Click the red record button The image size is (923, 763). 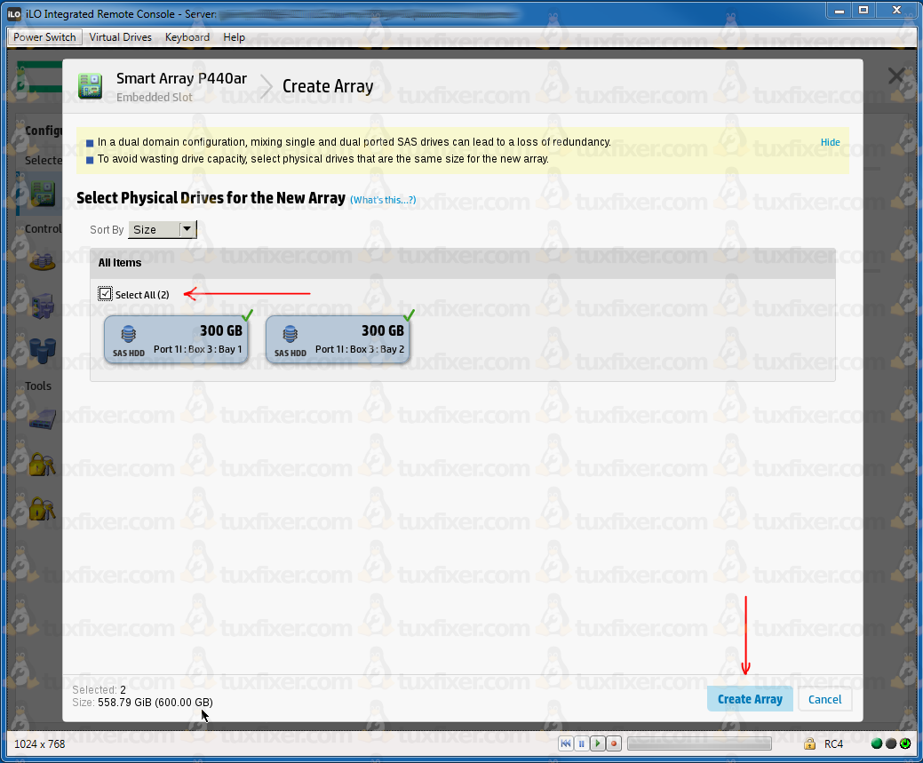pos(613,743)
